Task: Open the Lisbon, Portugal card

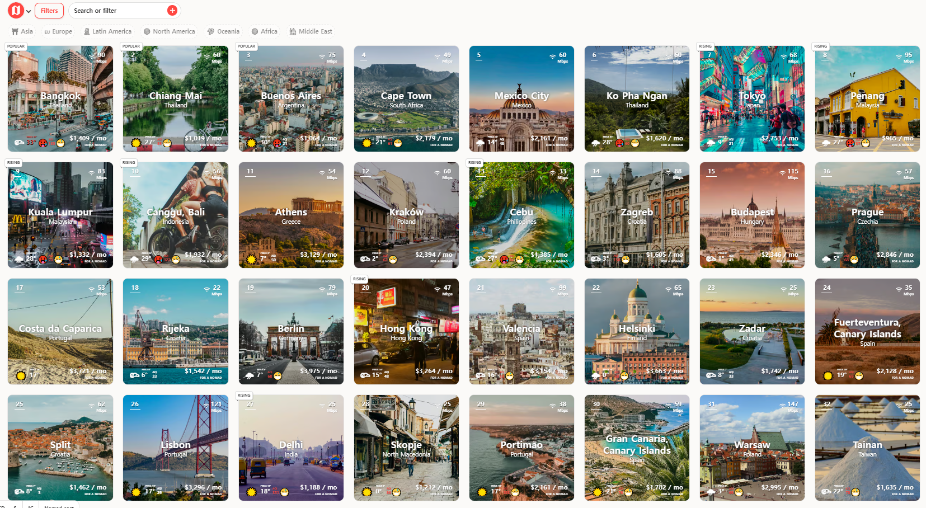Action: 176,448
